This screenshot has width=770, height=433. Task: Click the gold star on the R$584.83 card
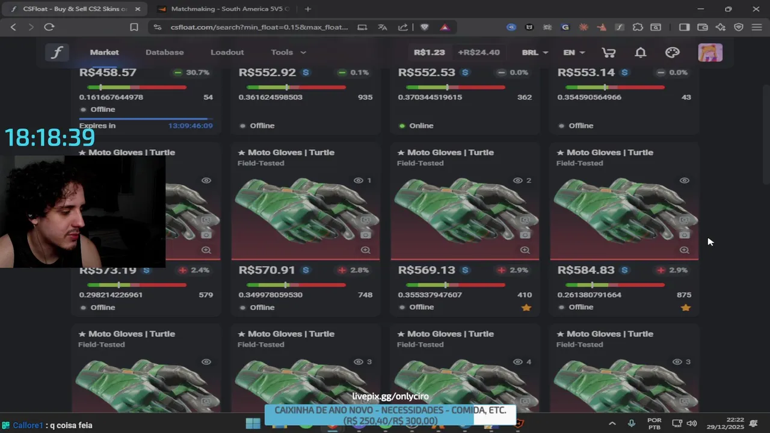pyautogui.click(x=686, y=307)
